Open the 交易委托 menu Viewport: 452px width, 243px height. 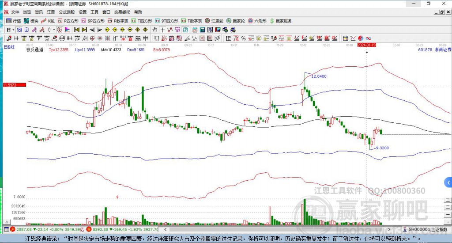coord(122,12)
